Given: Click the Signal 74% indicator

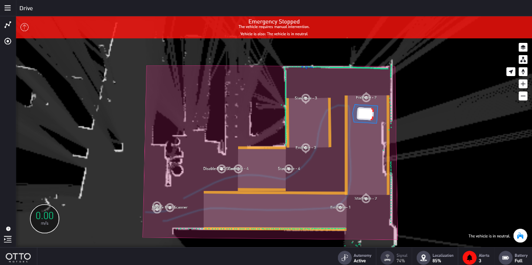Looking at the screenshot, I should pyautogui.click(x=388, y=258).
